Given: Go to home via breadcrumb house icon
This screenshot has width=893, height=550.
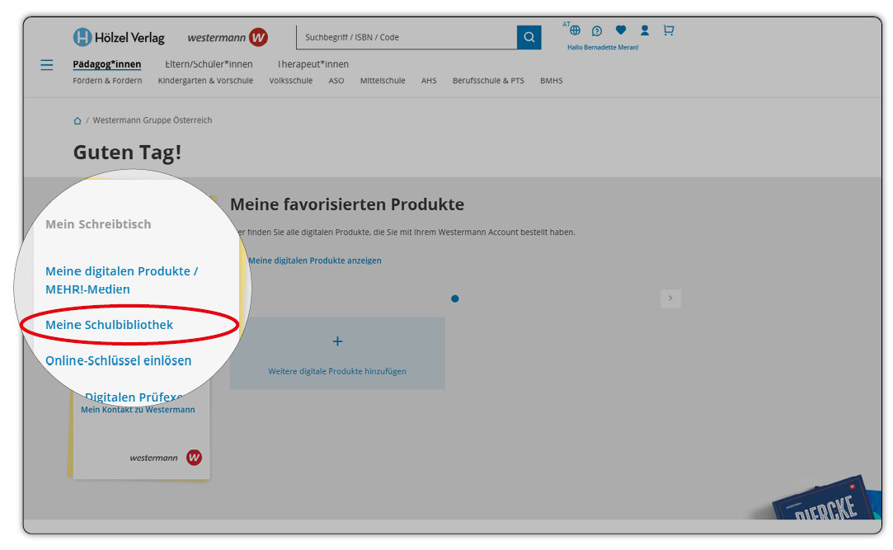Looking at the screenshot, I should [x=78, y=120].
